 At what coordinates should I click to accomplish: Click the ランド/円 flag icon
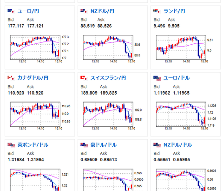(157, 11)
